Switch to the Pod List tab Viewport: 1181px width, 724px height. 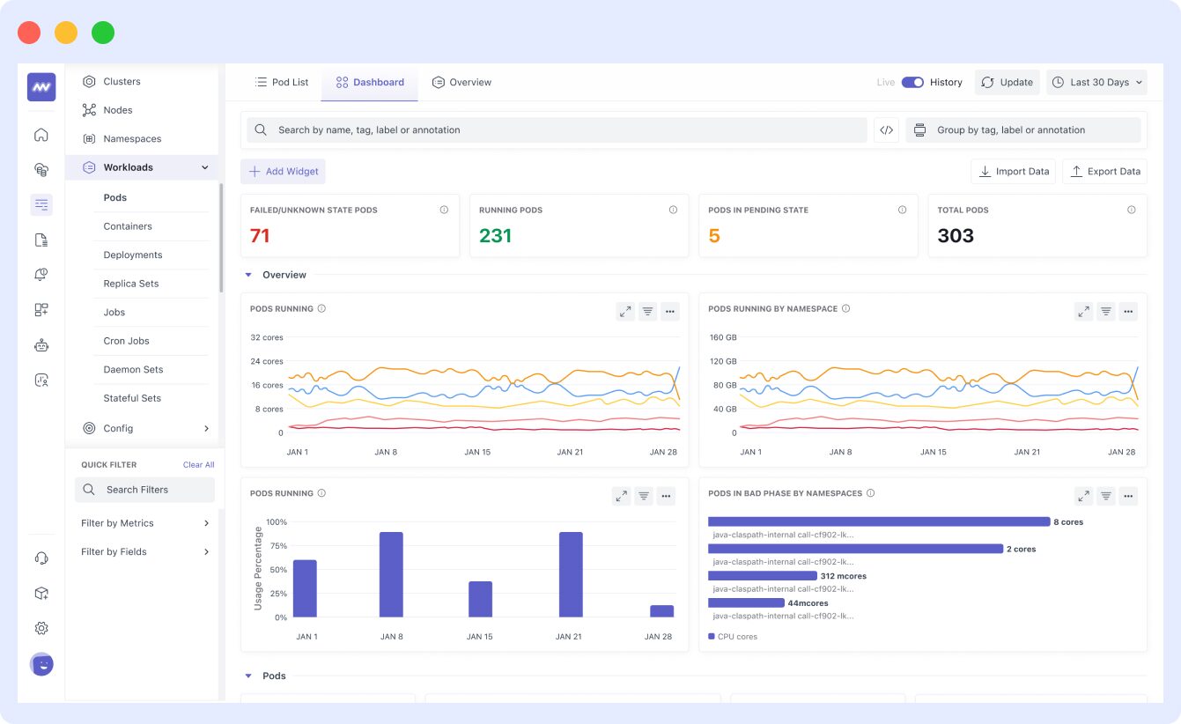[281, 82]
